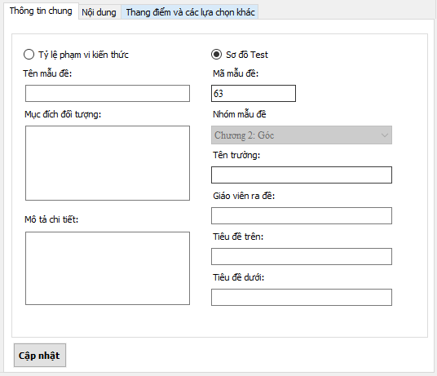Switch to the Nội dung tab
The height and width of the screenshot is (376, 437).
pyautogui.click(x=99, y=12)
